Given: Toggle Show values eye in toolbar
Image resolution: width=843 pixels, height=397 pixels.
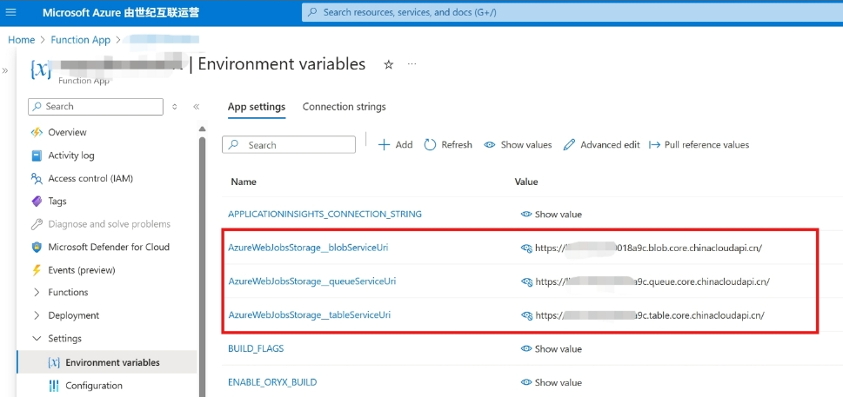Looking at the screenshot, I should click(491, 145).
